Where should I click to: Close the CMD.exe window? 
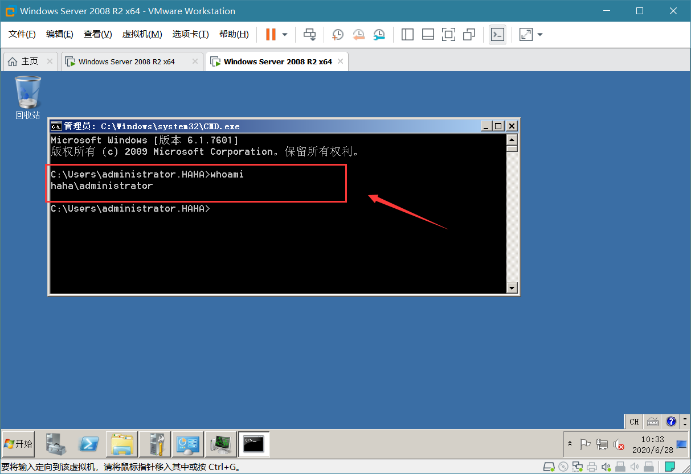512,126
